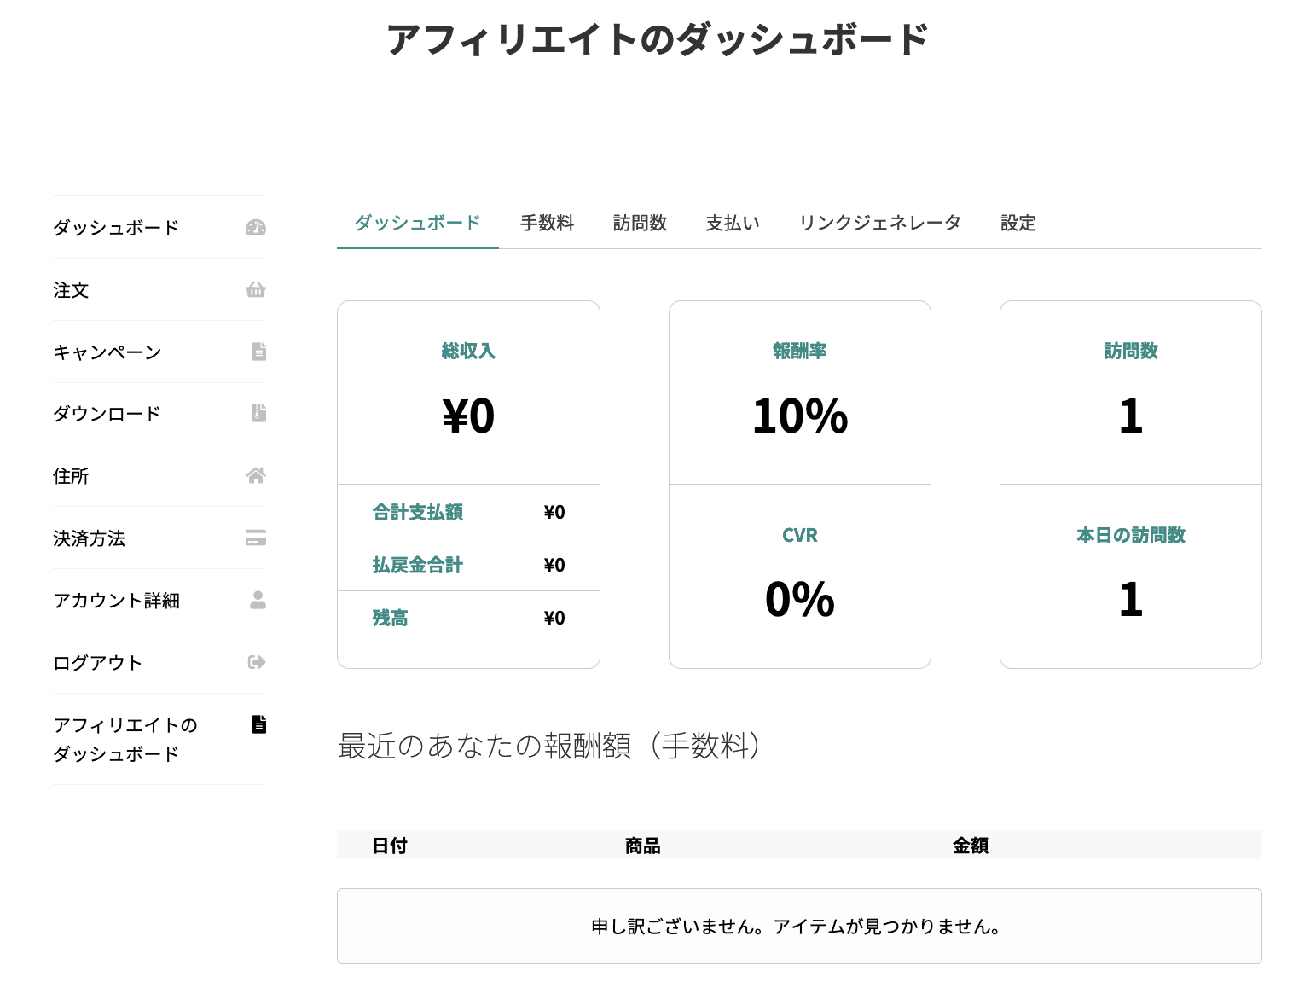
Task: Select the active ダッシュボード tab
Action: 417,224
